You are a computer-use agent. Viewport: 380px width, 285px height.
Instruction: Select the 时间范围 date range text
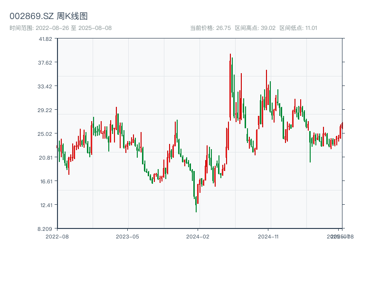click(x=60, y=28)
